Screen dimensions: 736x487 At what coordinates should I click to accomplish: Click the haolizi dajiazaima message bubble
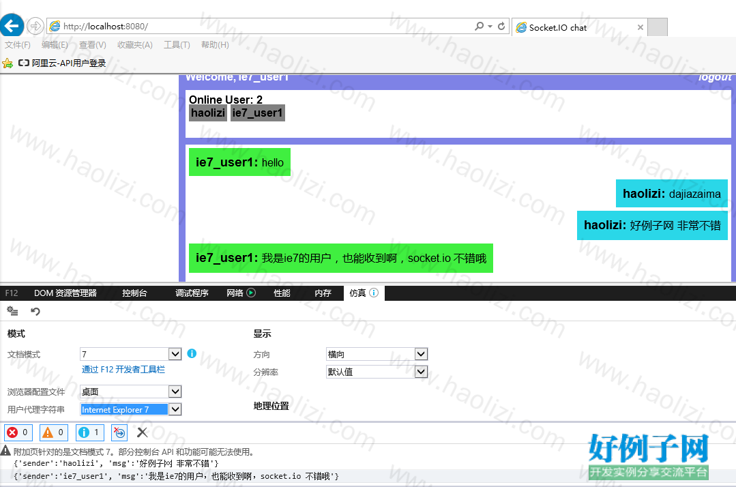coord(672,193)
